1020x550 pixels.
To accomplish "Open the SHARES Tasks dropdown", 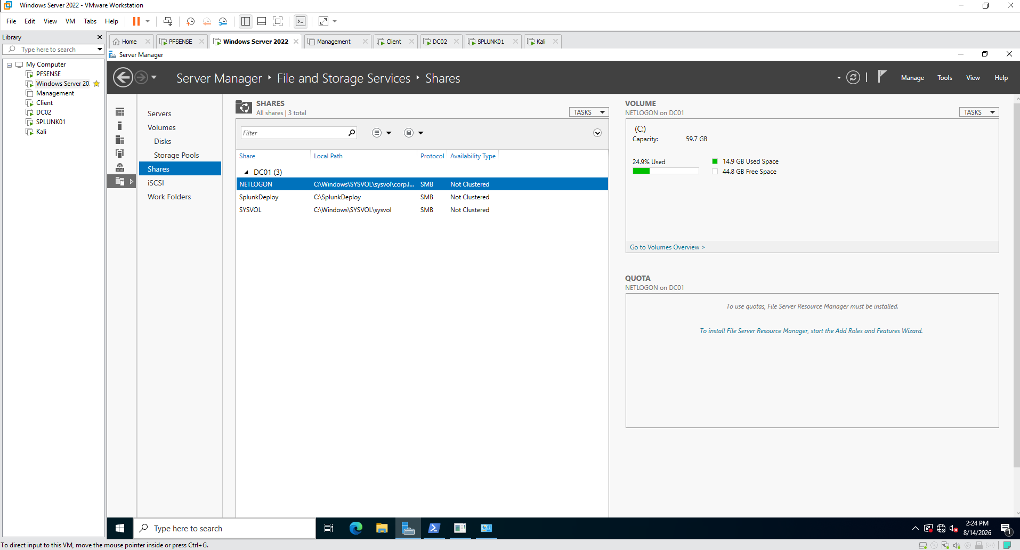I will 589,112.
